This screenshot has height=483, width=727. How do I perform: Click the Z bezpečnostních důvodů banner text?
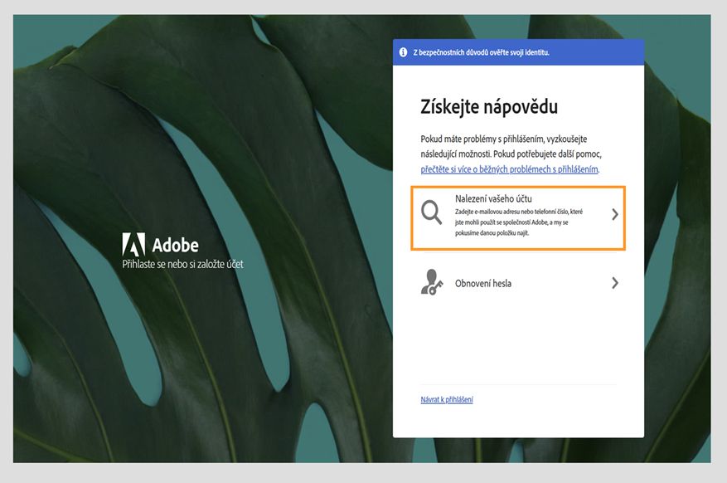486,51
